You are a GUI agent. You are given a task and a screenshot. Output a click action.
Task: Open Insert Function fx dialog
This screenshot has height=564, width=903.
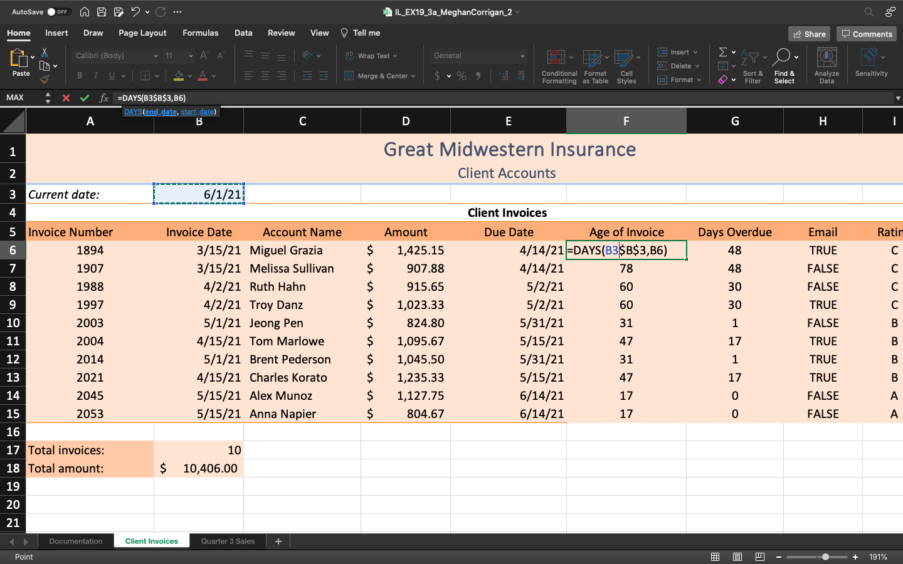click(104, 98)
